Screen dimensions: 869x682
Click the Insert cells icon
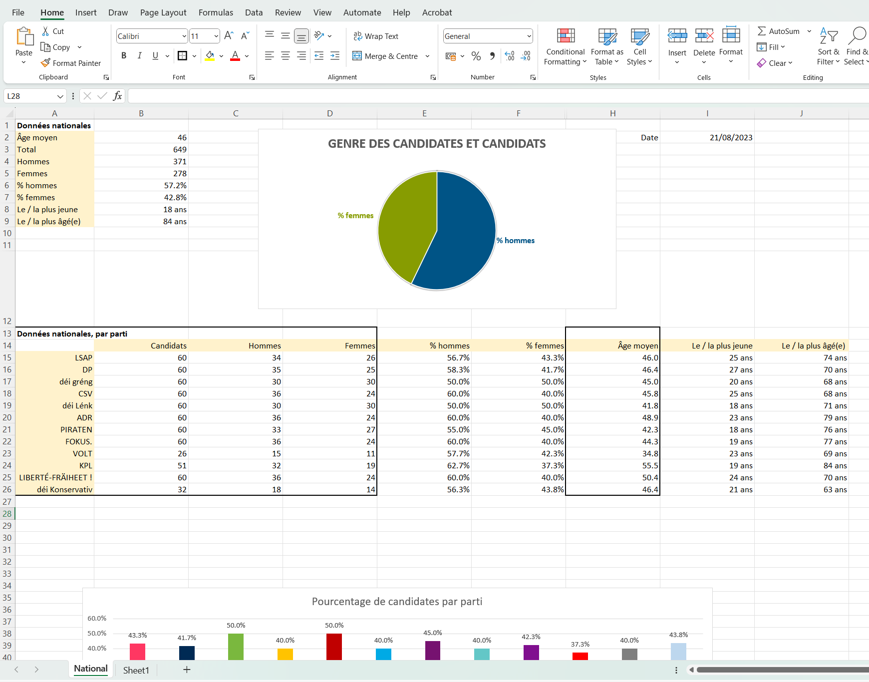pyautogui.click(x=677, y=35)
